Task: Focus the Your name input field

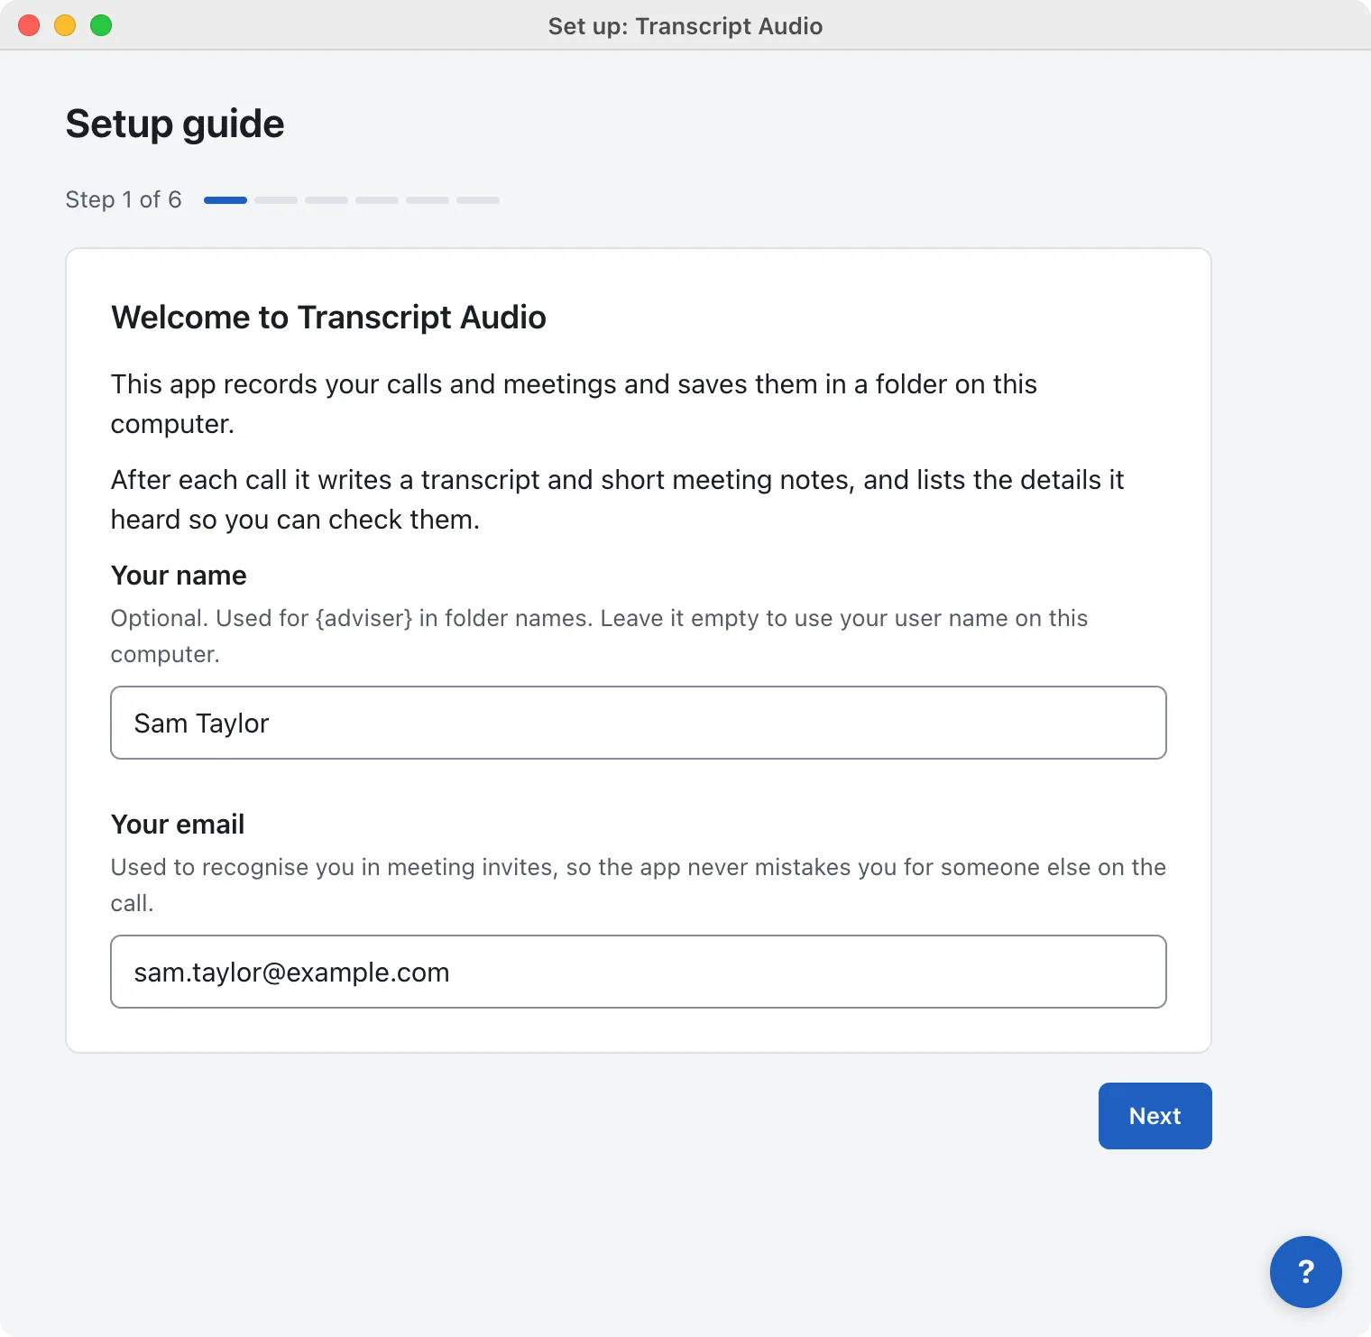Action: [639, 723]
